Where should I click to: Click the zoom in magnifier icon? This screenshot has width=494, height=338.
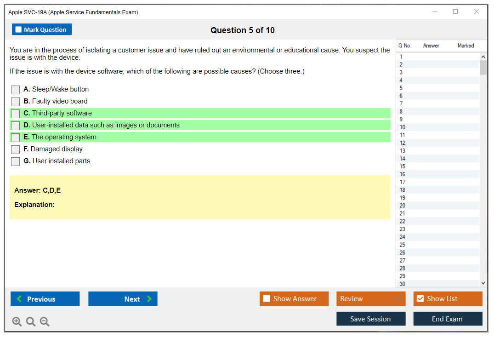point(17,322)
